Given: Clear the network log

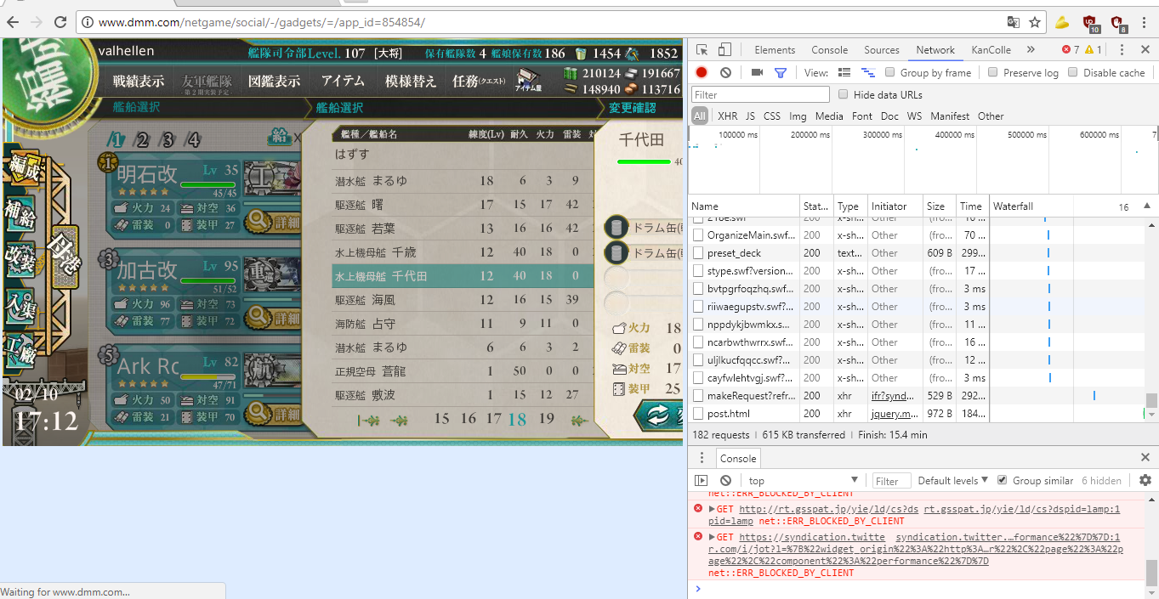Looking at the screenshot, I should [725, 73].
